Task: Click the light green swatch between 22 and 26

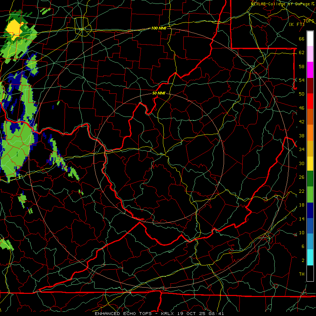Action: coord(310,194)
